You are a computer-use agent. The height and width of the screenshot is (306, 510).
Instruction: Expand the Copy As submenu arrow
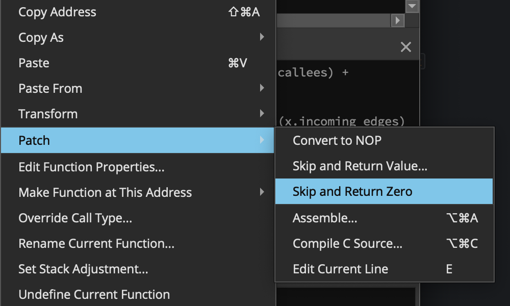click(x=262, y=37)
